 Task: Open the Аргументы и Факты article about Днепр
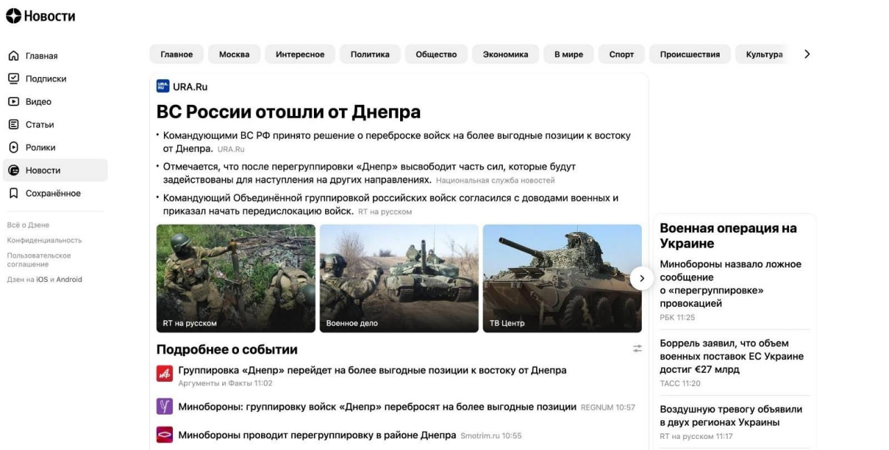[x=372, y=370]
